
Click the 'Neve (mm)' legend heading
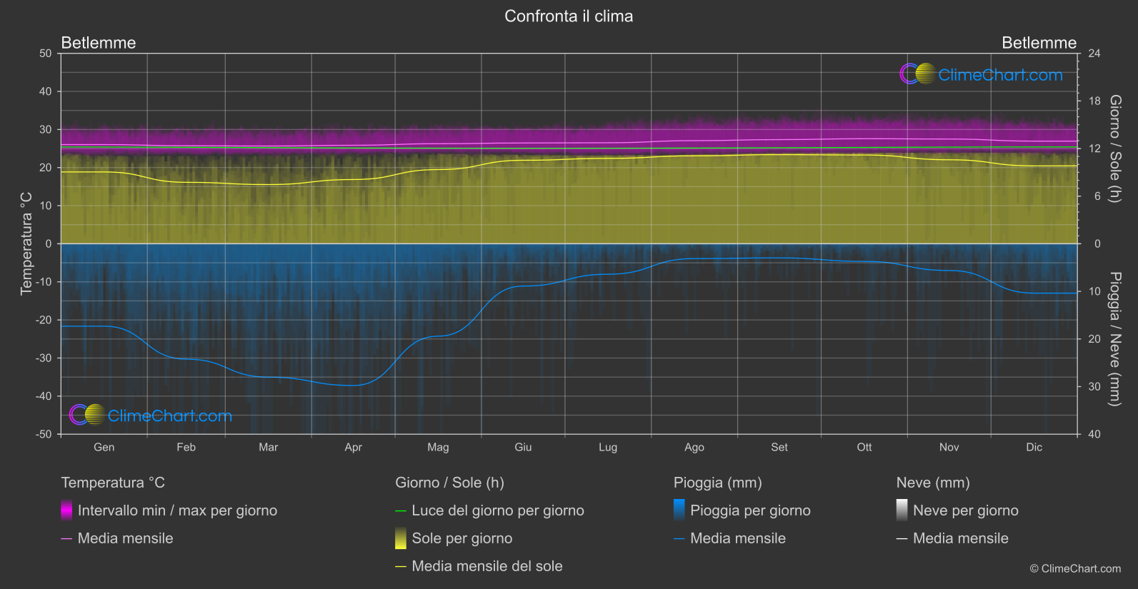coord(933,483)
